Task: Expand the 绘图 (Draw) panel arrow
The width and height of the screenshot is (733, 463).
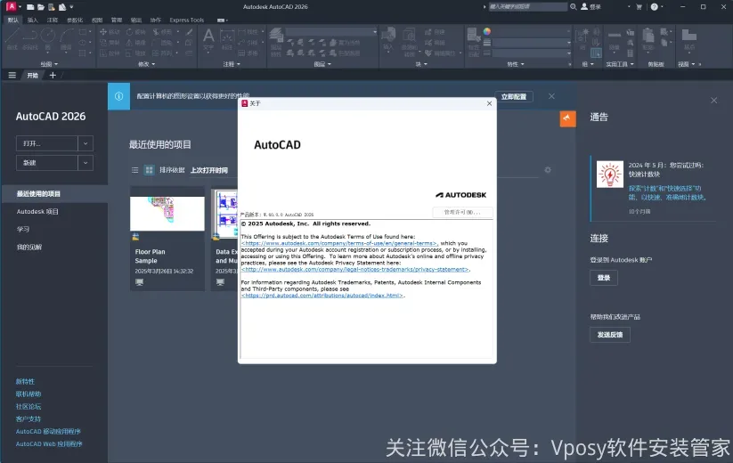Action: click(56, 64)
